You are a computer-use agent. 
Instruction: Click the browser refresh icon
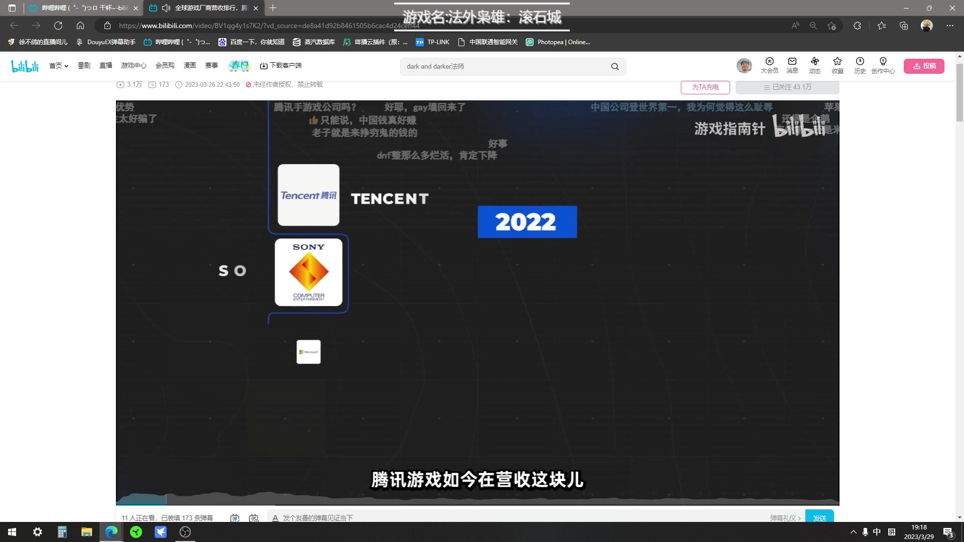pos(58,26)
